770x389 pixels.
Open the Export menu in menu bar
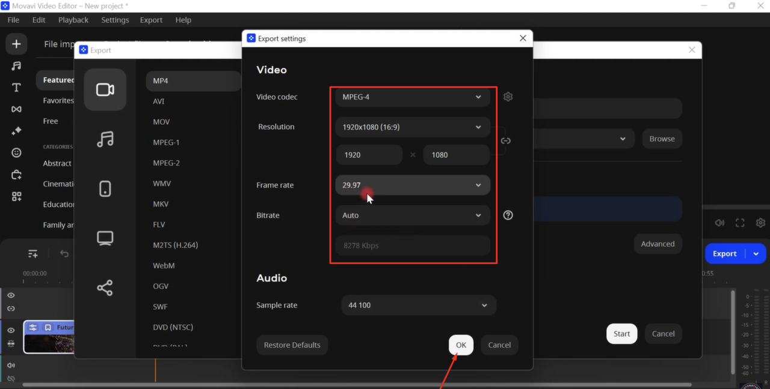[x=151, y=20]
